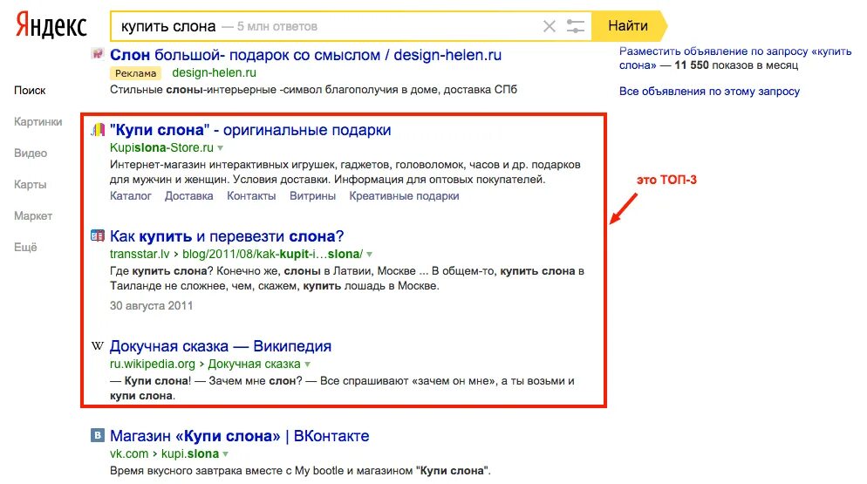Viewport: 867px width, 484px height.
Task: Open the Ещё menu item
Action: (x=25, y=248)
